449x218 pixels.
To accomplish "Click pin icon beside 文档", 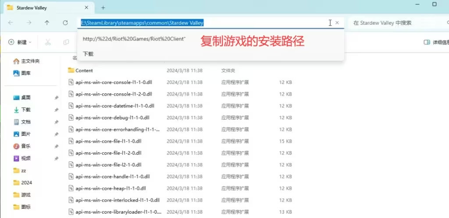I will point(57,122).
